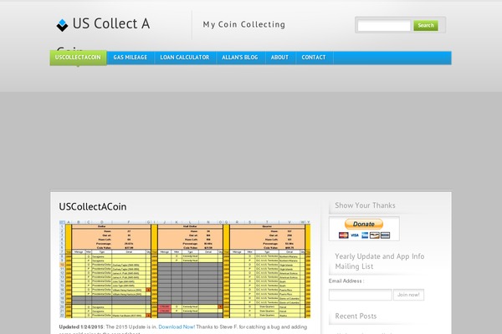Click the USCollectACoin post heading

coord(93,206)
